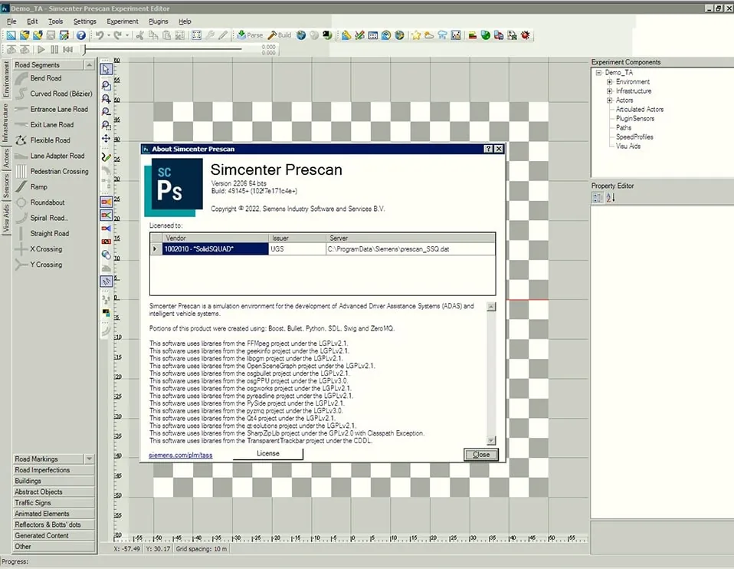Image resolution: width=734 pixels, height=569 pixels.
Task: Click About dialog scrollbar up arrow
Action: (x=491, y=307)
